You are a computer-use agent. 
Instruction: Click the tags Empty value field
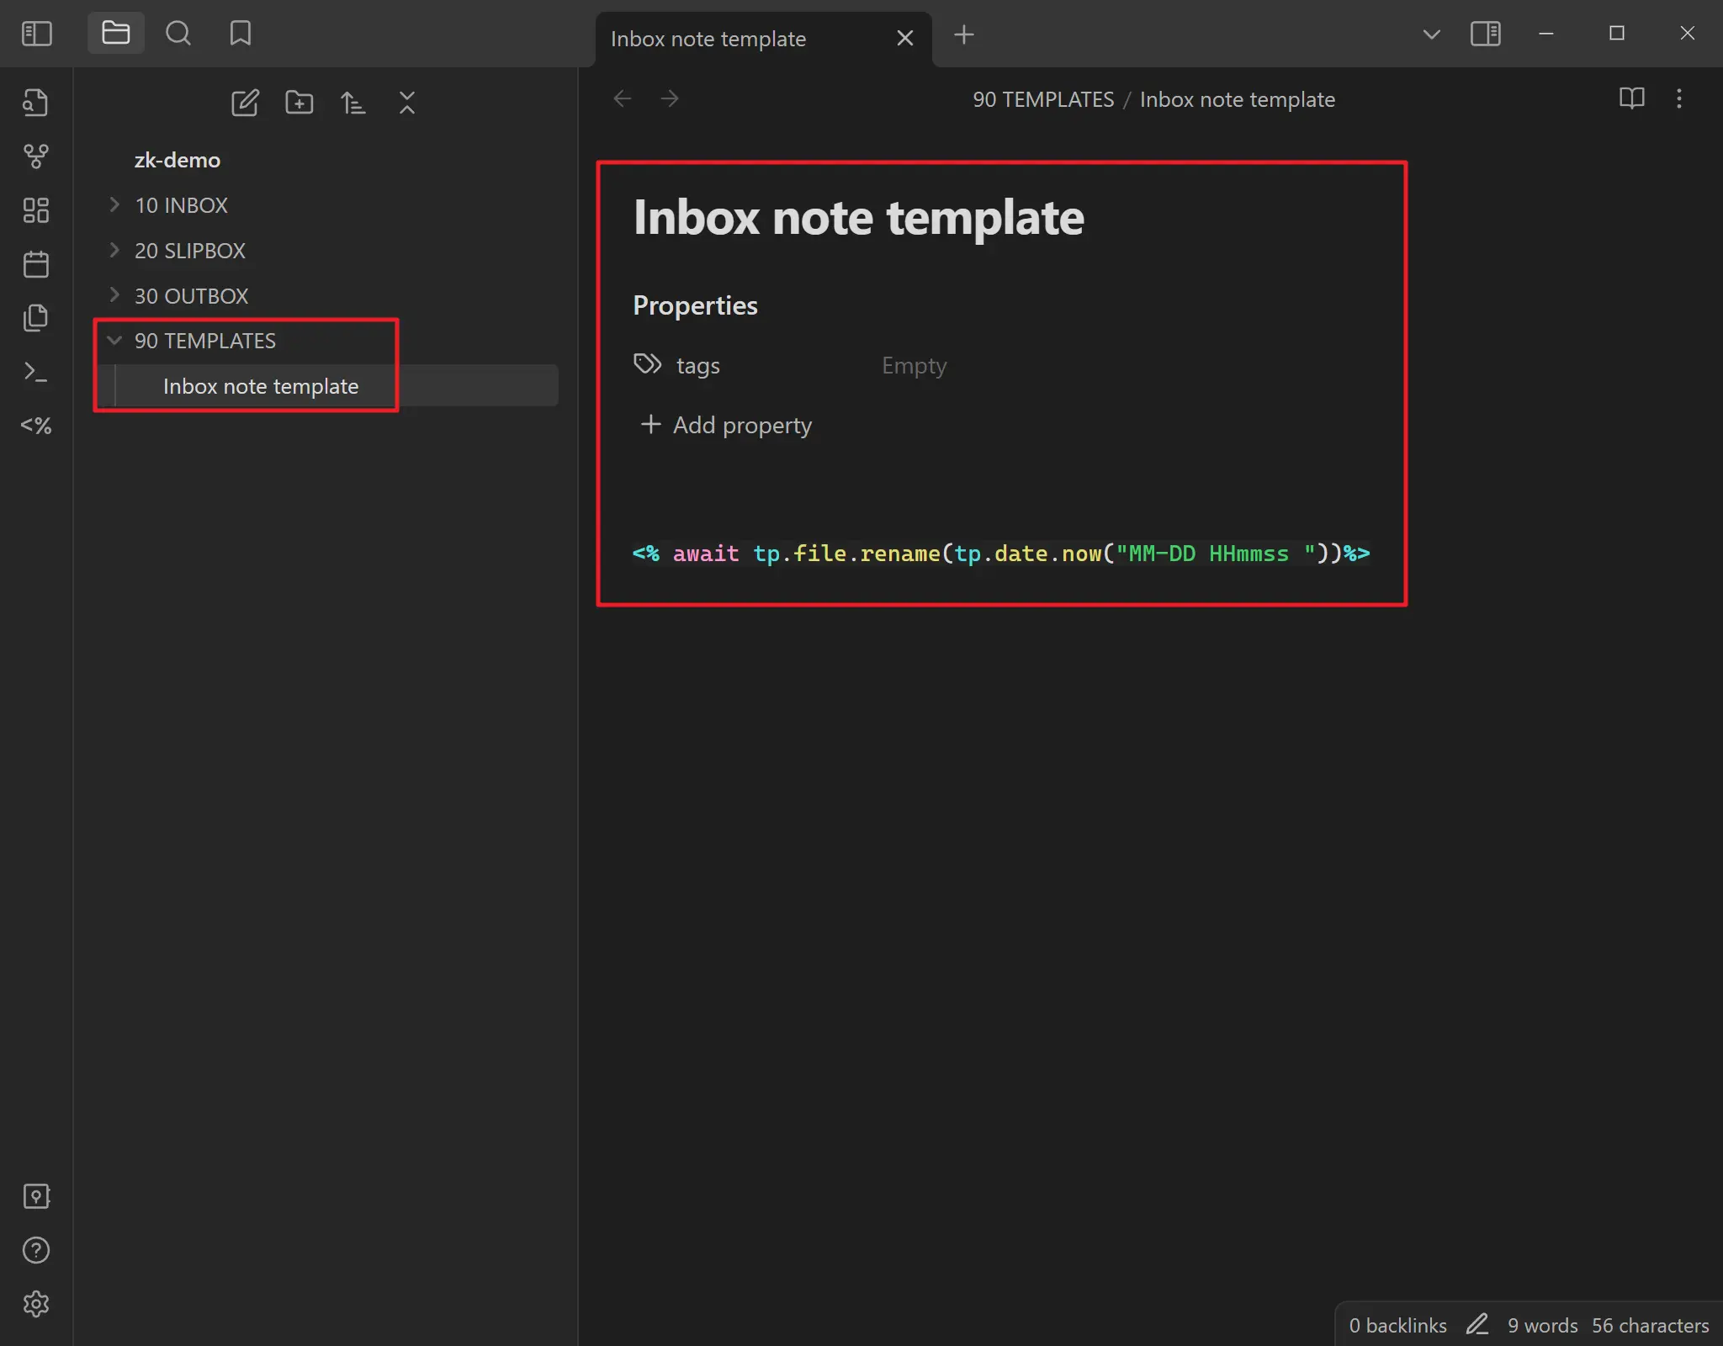point(914,365)
